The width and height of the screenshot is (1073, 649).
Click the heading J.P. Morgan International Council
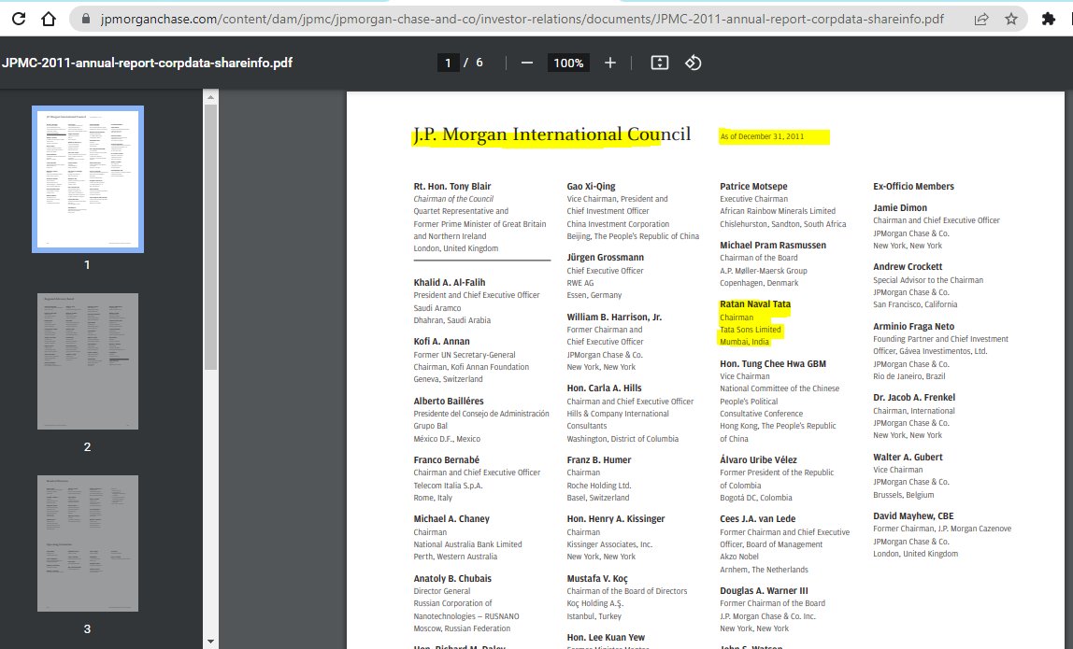coord(551,134)
